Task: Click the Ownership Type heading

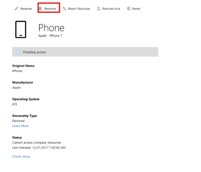Action: [25, 116]
